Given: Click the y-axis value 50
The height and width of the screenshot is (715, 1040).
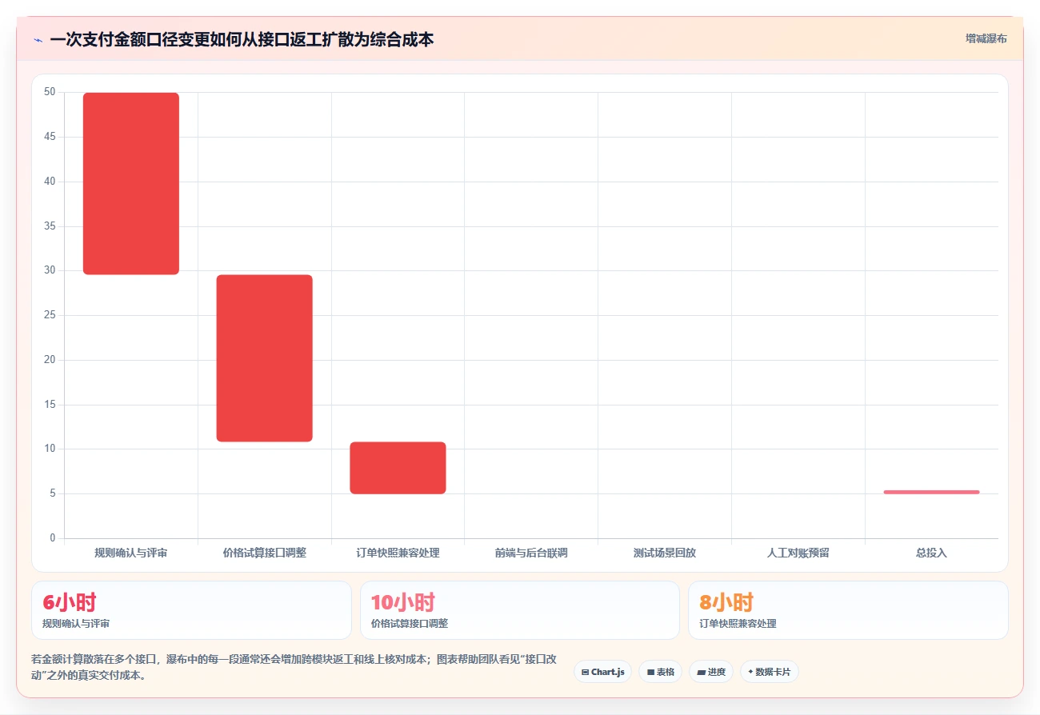Looking at the screenshot, I should coord(50,92).
